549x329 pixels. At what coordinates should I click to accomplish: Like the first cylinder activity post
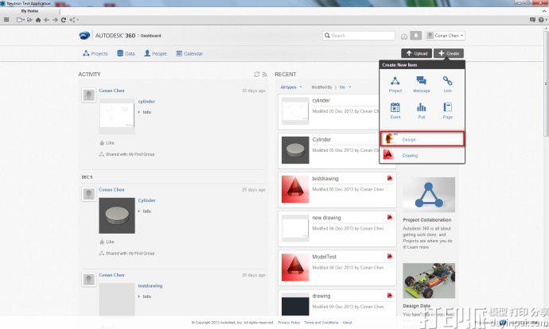click(x=107, y=143)
